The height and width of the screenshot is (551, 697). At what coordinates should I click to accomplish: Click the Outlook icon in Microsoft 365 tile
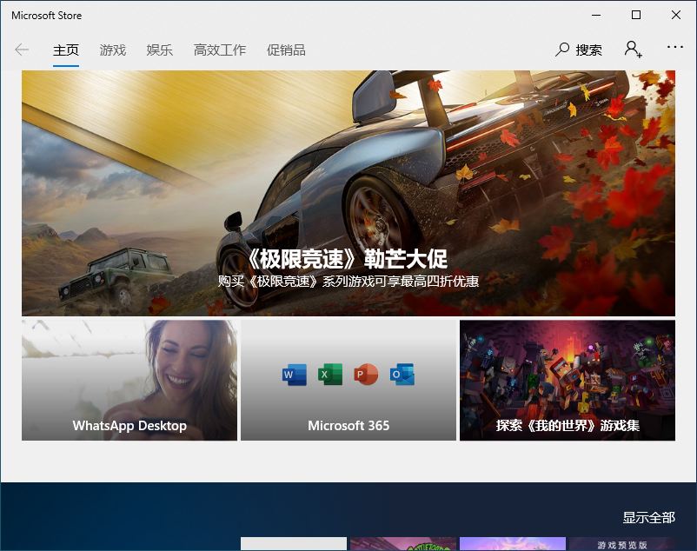click(402, 375)
